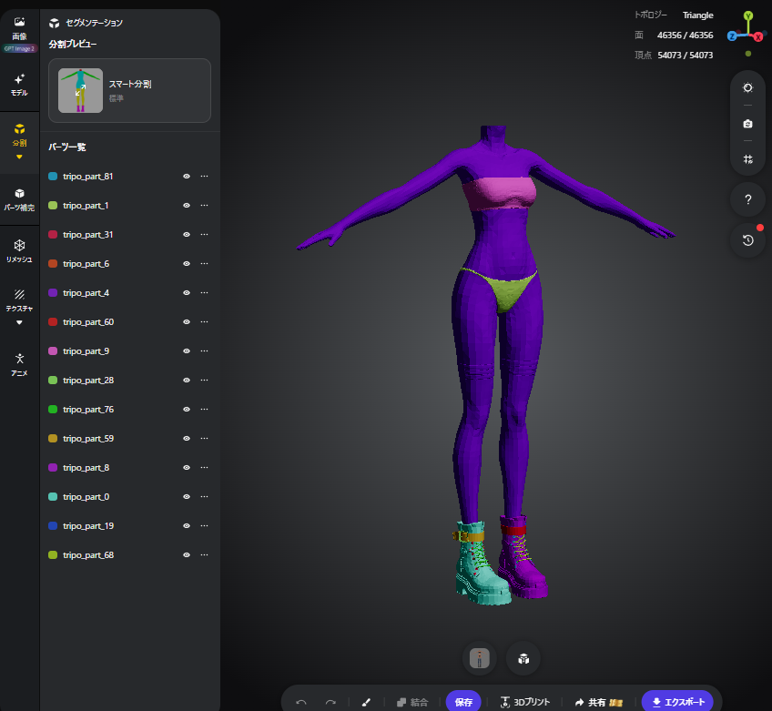Screen dimensions: 772x711
Task: Open more options for tripo_part_9
Action: (204, 351)
